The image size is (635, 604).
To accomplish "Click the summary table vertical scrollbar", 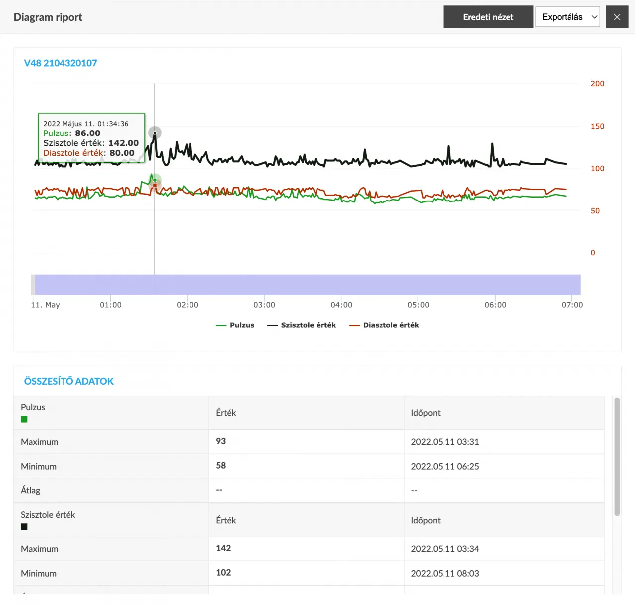I will pyautogui.click(x=617, y=457).
